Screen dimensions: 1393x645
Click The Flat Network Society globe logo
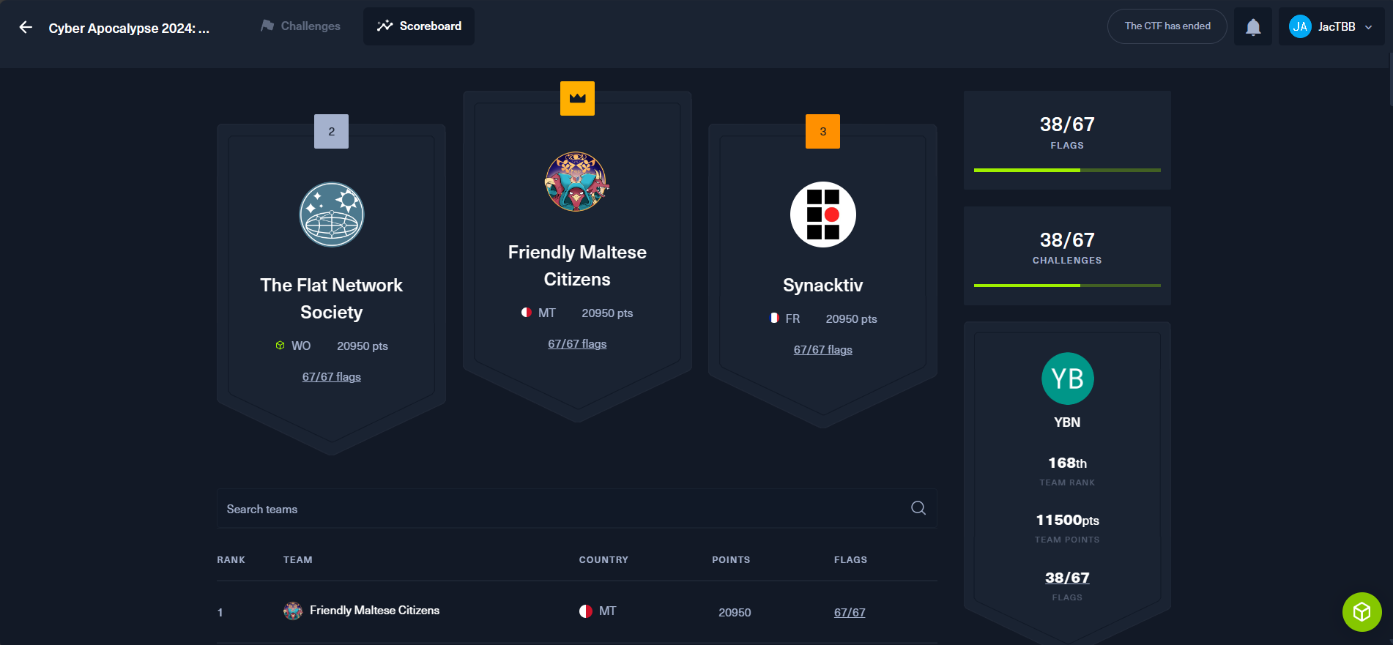[x=332, y=215]
